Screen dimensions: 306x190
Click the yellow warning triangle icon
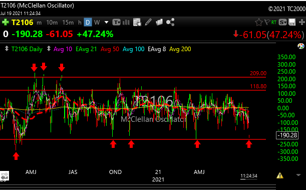click(x=279, y=175)
